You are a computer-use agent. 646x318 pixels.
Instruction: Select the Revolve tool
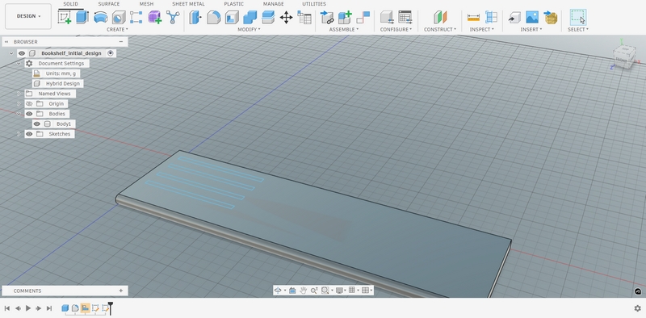click(100, 17)
